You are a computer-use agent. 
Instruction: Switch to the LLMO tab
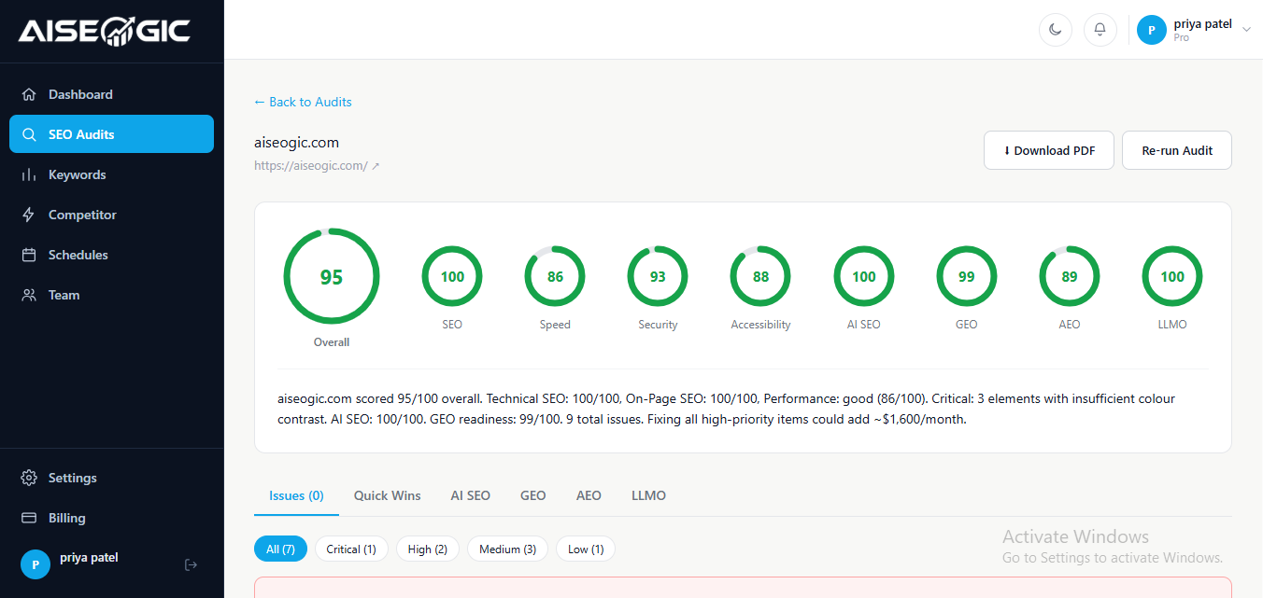648,495
